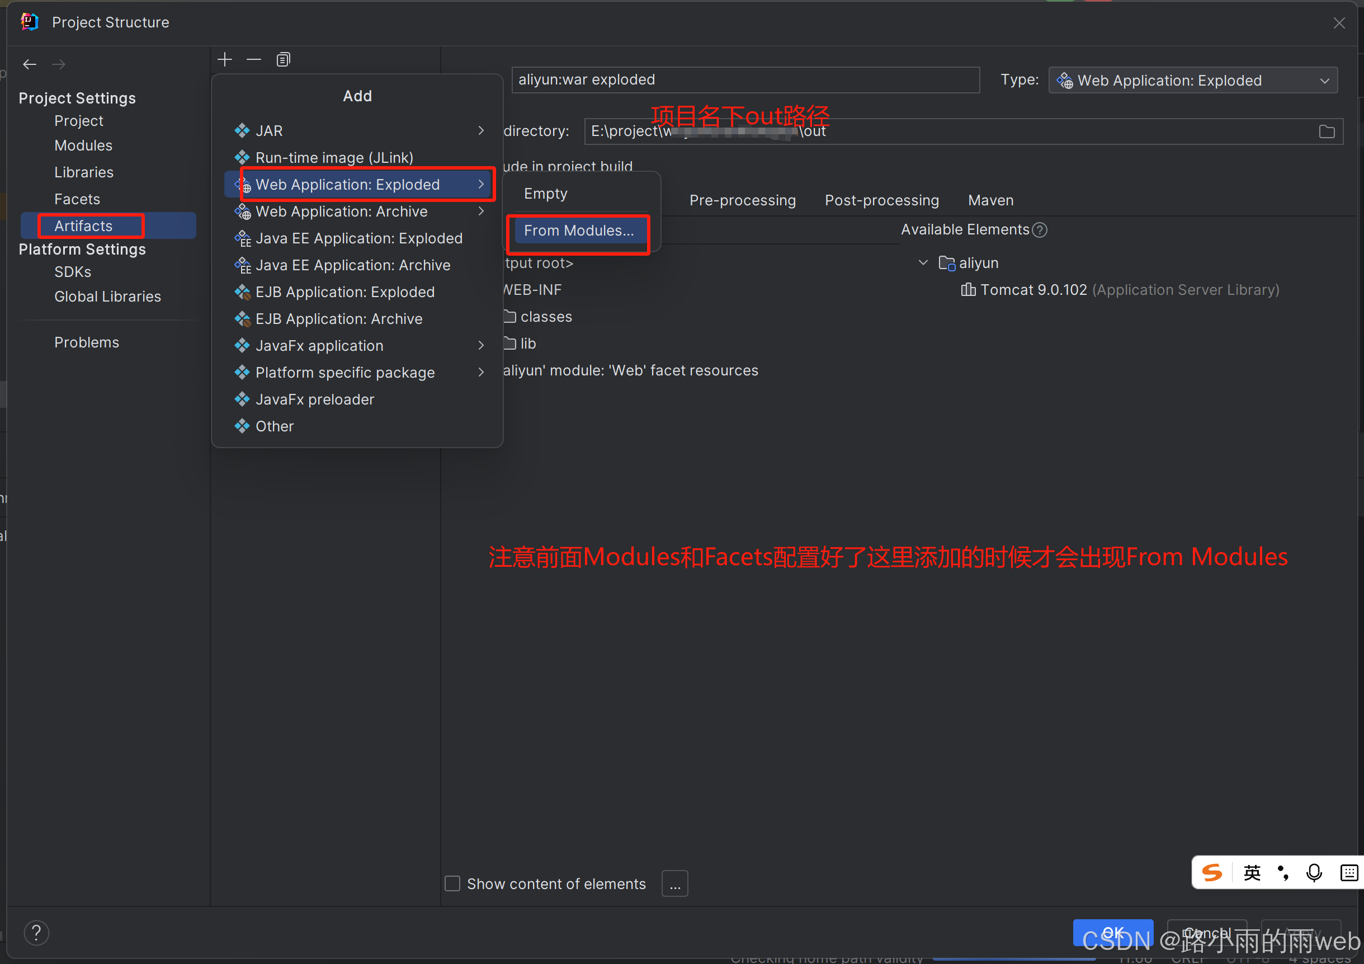Collapse the aliyun available elements node
Image resolution: width=1364 pixels, height=964 pixels.
[x=923, y=263]
